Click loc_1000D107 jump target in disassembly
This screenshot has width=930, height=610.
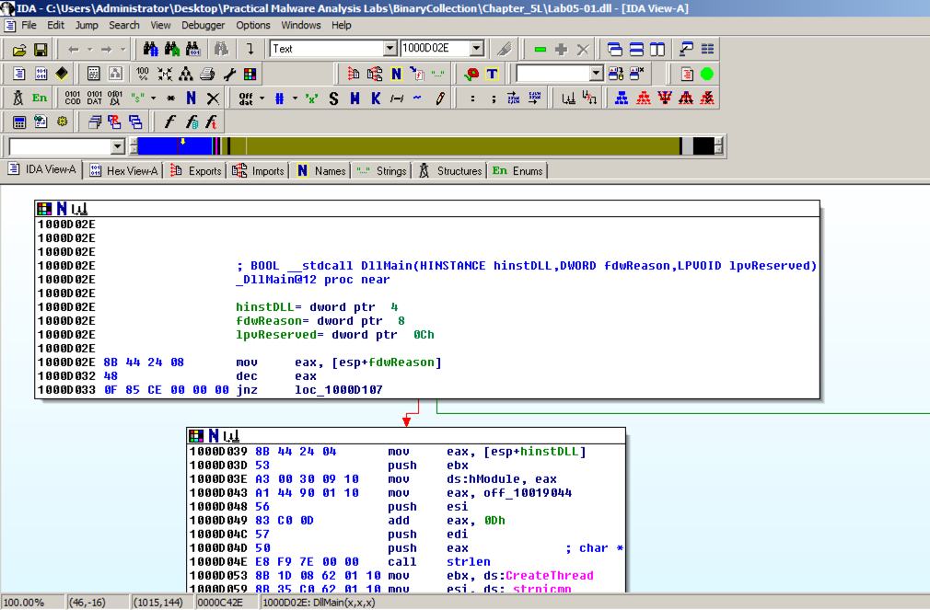point(338,390)
